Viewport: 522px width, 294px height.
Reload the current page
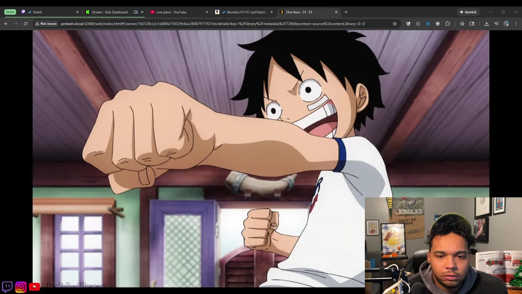(25, 24)
